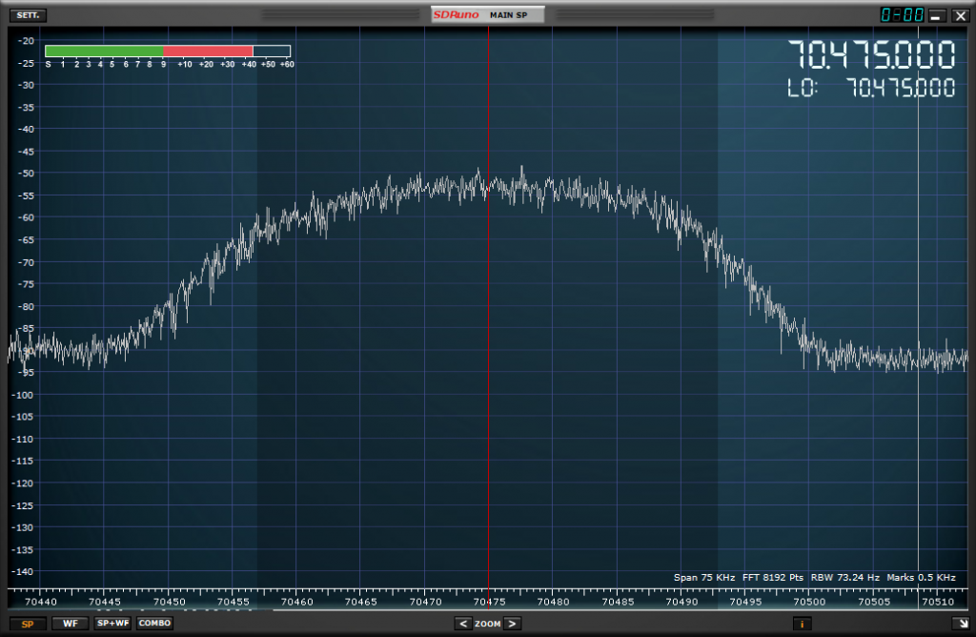Select the COMBO display mode

[155, 624]
